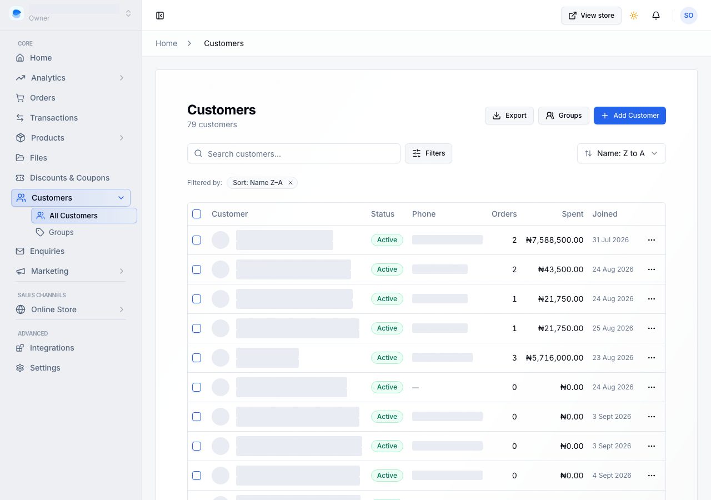Toggle the sidebar collapse icon
Viewport: 711px width, 500px height.
tap(160, 16)
